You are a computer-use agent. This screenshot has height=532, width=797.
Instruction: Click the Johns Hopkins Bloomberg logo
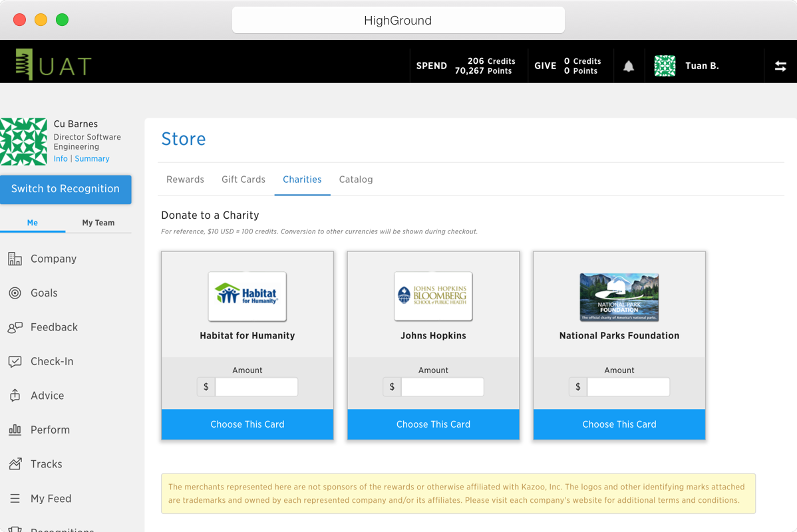434,296
